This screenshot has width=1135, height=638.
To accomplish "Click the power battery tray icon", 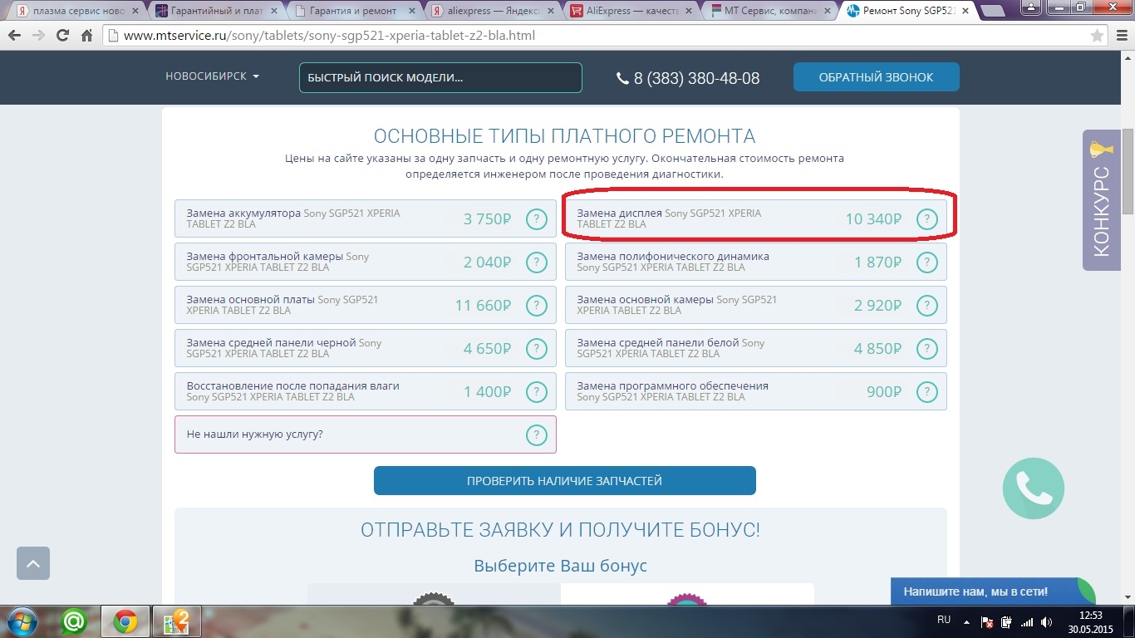I will point(1007,621).
